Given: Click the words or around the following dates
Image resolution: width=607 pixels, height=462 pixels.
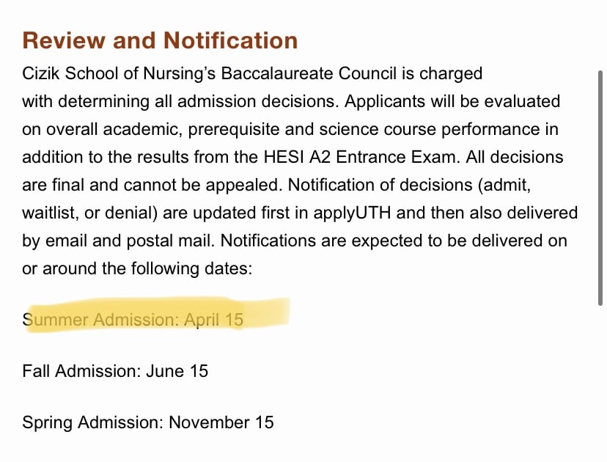Looking at the screenshot, I should [136, 268].
